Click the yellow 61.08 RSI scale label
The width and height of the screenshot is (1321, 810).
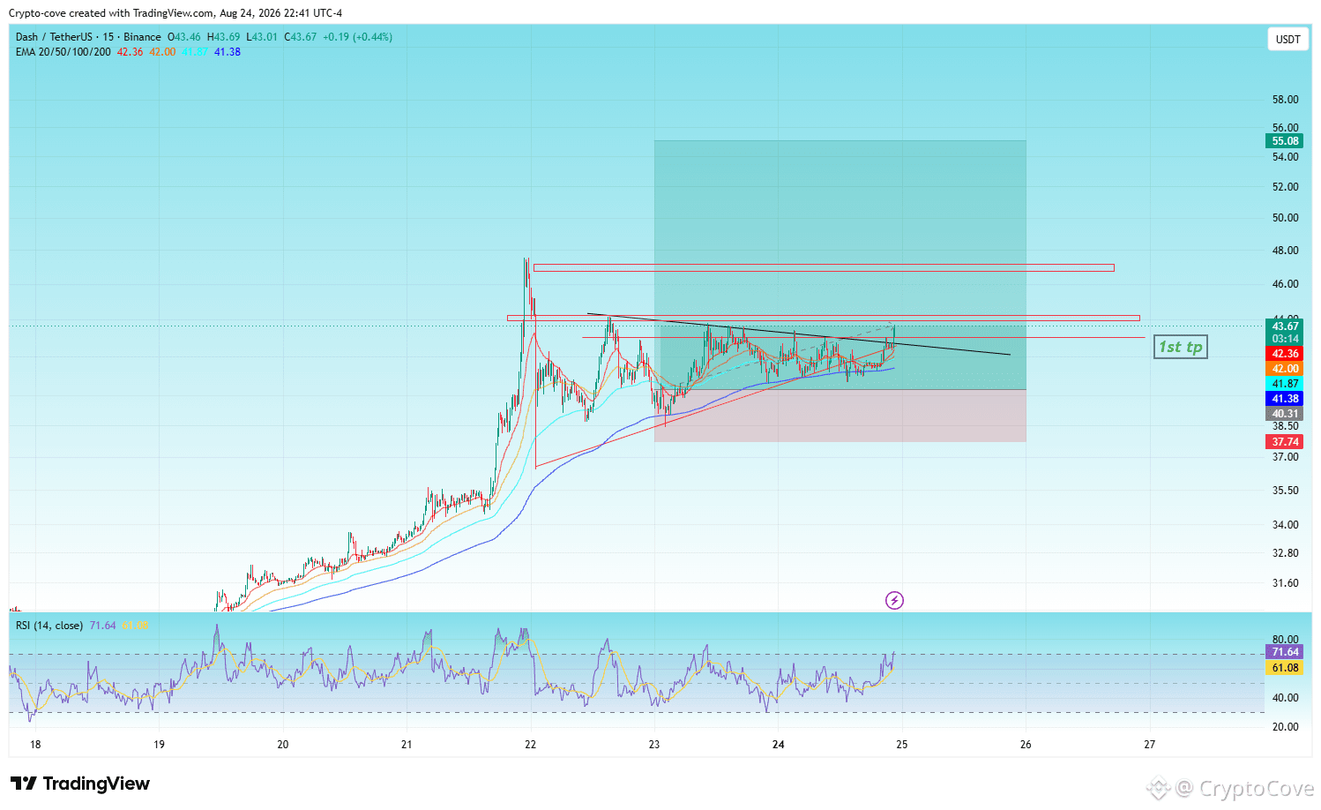tap(1285, 668)
